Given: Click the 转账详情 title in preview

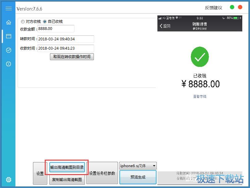Looking at the screenshot, I should coord(200,24).
